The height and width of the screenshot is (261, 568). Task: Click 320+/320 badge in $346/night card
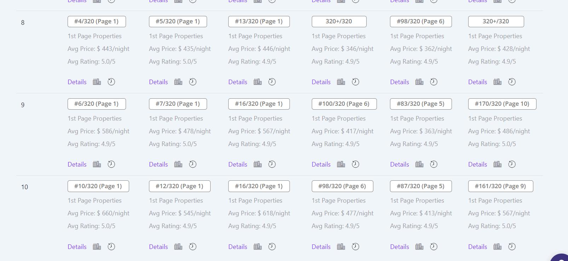click(339, 22)
